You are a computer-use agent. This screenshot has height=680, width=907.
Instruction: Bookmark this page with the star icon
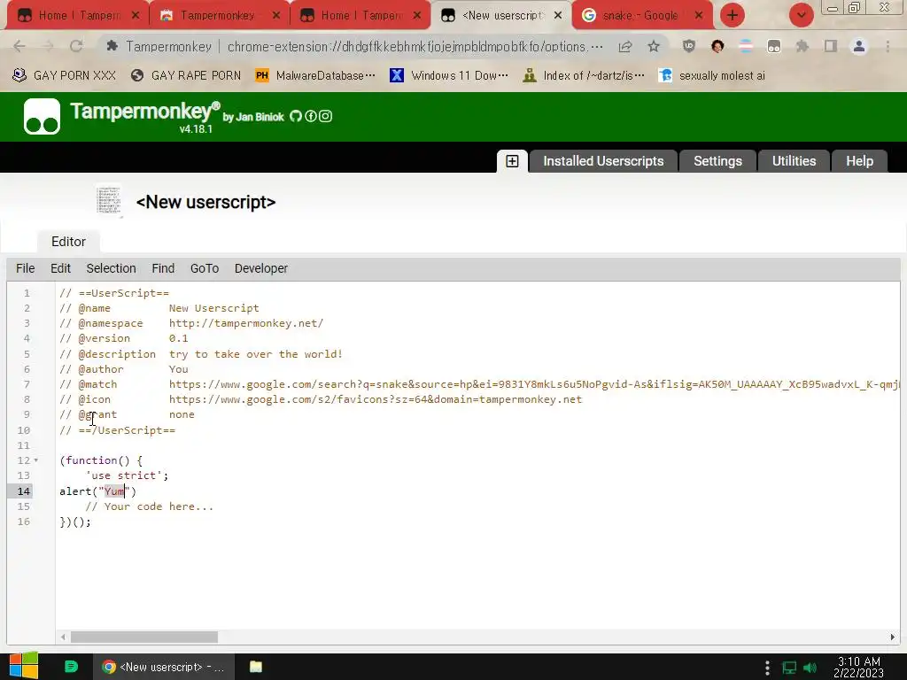coord(654,46)
